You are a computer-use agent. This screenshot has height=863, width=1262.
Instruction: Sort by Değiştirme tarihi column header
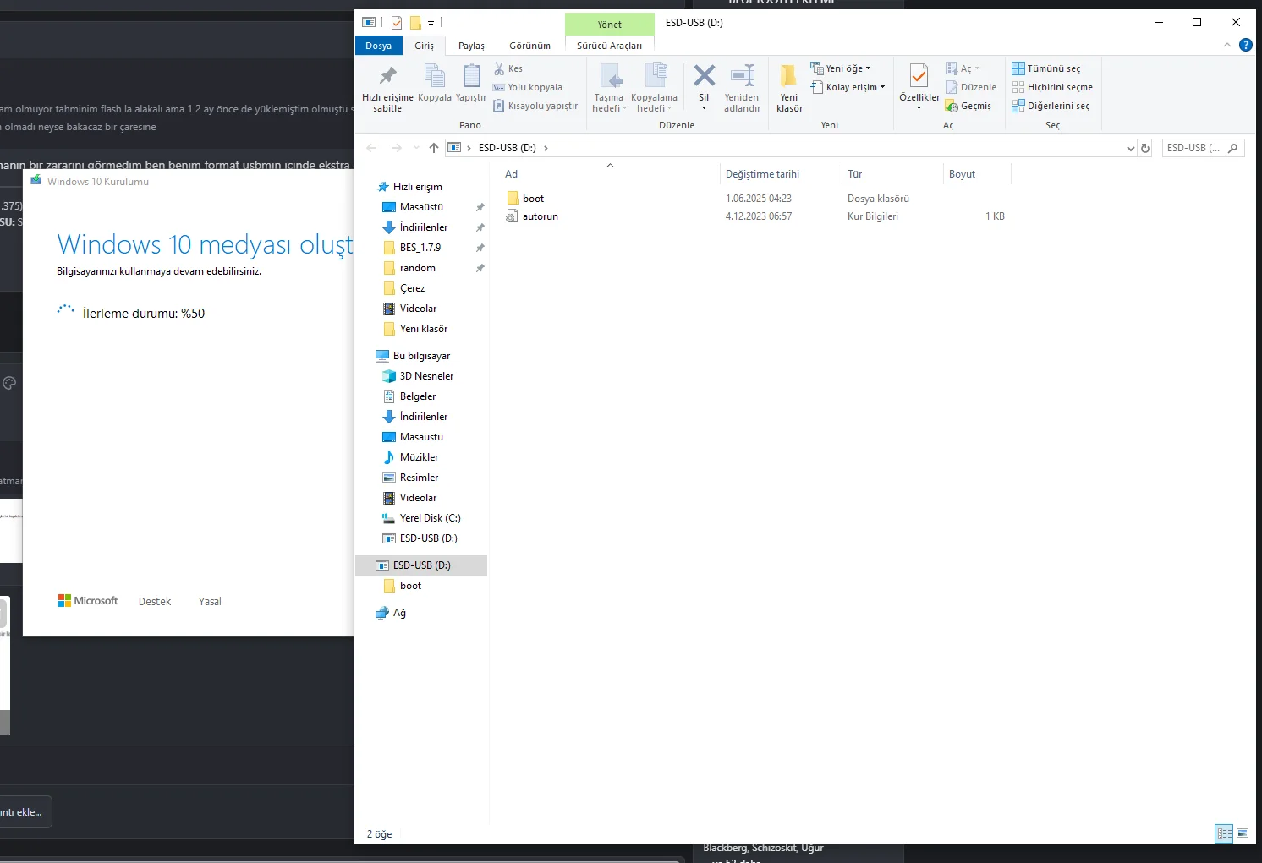(780, 174)
